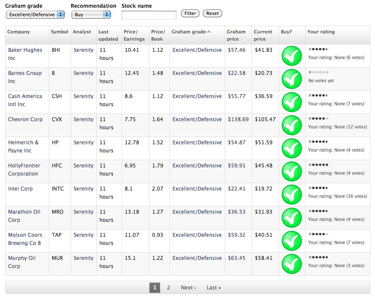Screen dimensions: 375x298
Task: Click the green Buy checkmark for Marathon Oil
Action: click(292, 218)
